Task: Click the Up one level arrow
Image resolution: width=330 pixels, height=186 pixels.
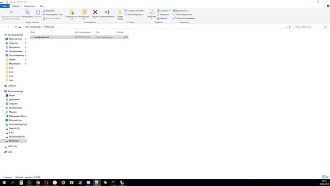Action: pos(16,27)
